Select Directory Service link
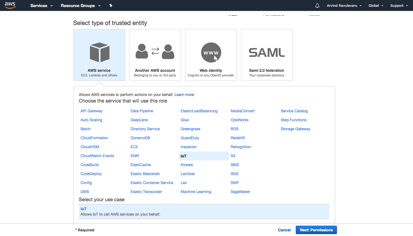Screen dimensions: 413x236 [x=145, y=129]
